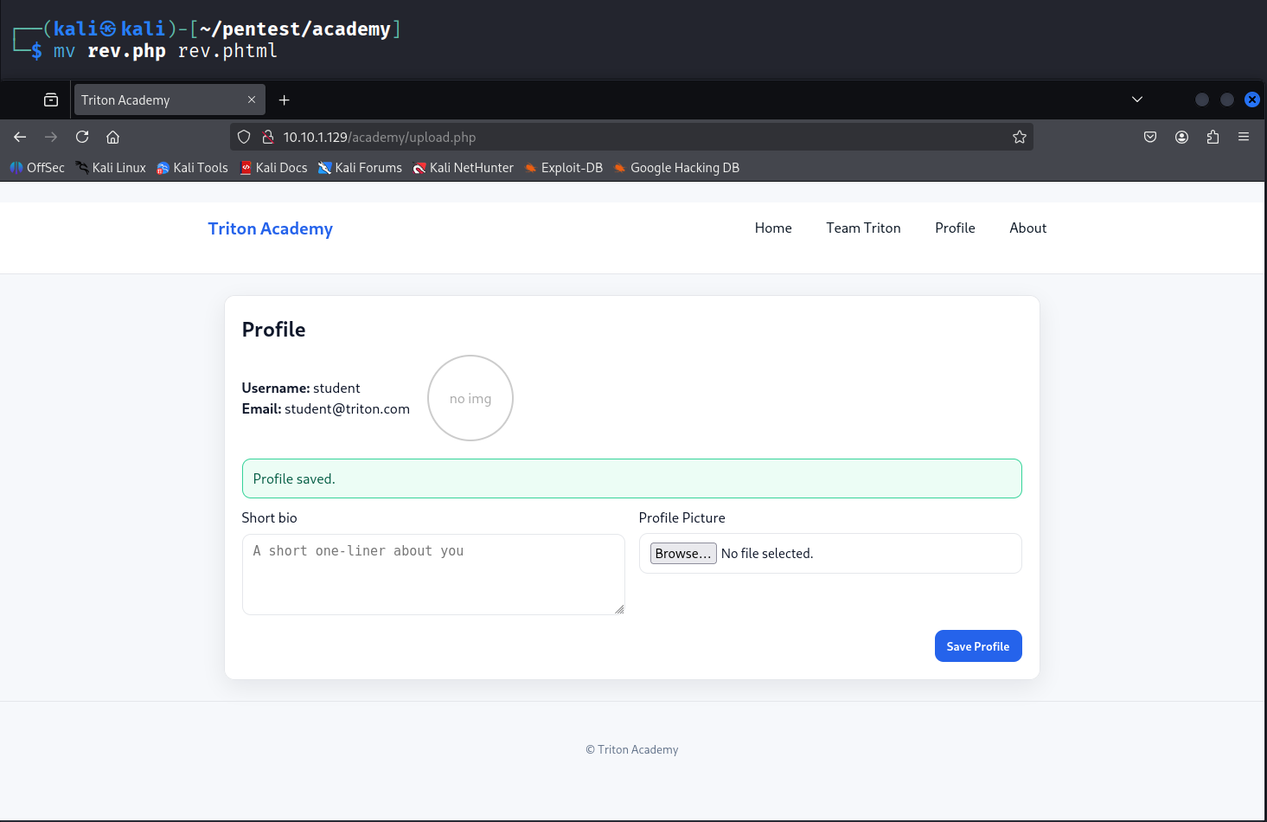Close the Triton Academy tab

tap(252, 100)
